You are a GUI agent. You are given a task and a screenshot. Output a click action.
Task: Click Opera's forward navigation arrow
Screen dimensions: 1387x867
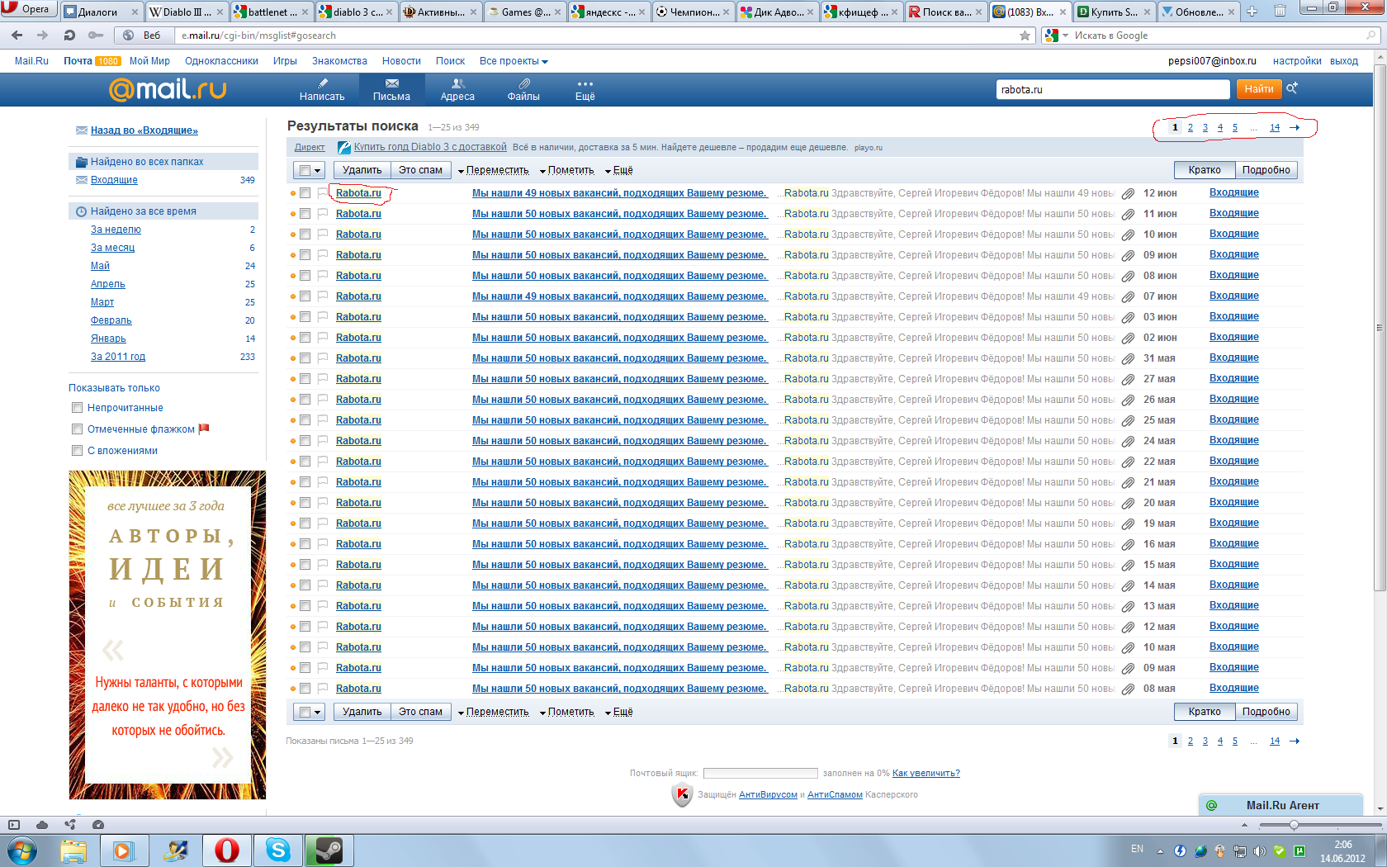(x=43, y=36)
